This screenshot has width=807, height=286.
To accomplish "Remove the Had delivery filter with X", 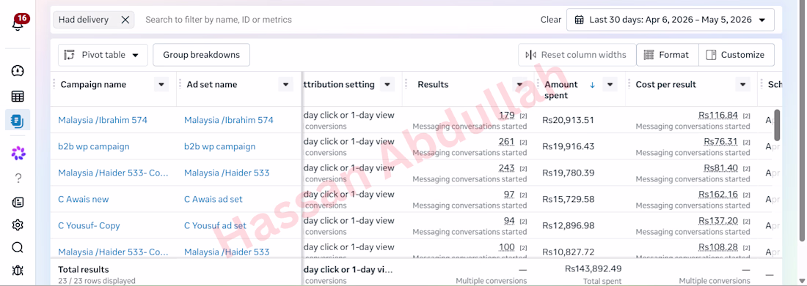I will coord(125,20).
